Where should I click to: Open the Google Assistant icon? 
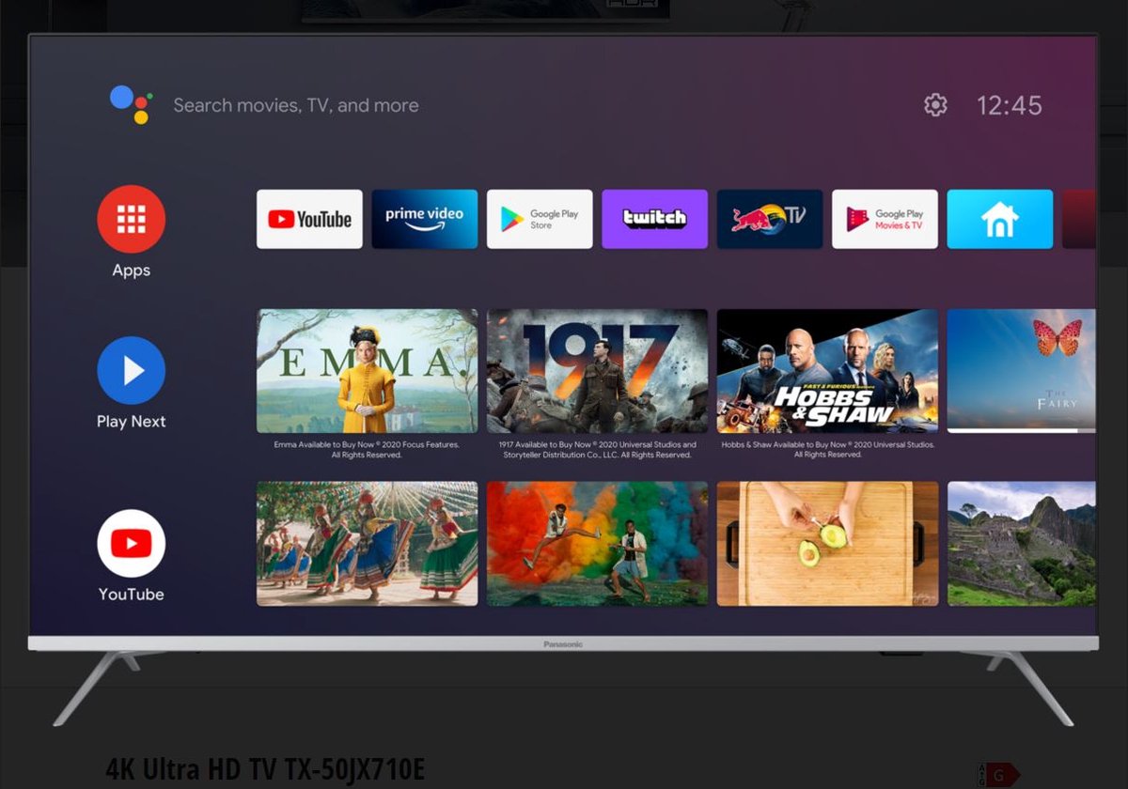[x=131, y=104]
